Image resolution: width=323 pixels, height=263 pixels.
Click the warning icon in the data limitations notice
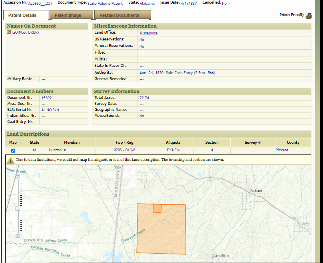[x=10, y=160]
